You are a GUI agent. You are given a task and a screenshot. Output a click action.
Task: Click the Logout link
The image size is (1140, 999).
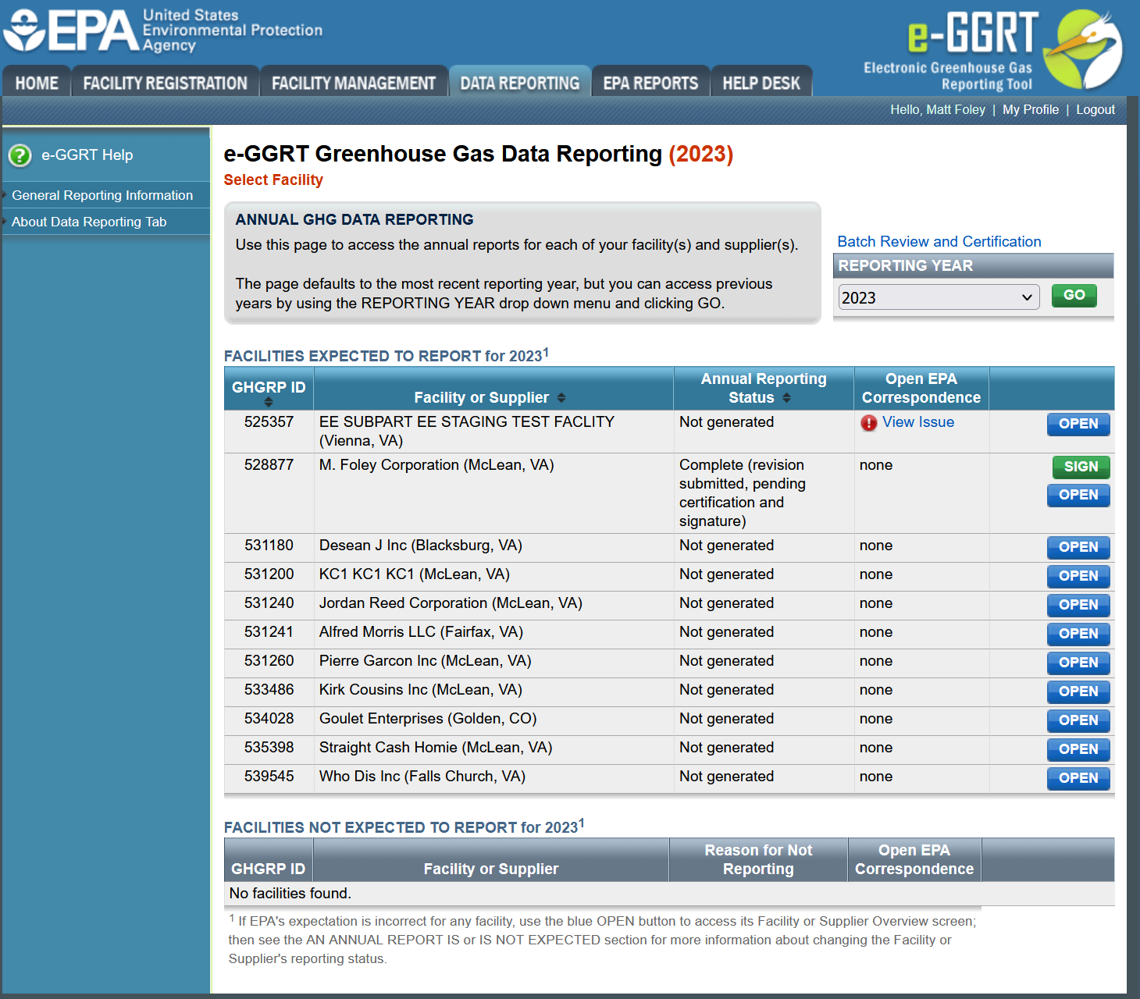click(1095, 110)
